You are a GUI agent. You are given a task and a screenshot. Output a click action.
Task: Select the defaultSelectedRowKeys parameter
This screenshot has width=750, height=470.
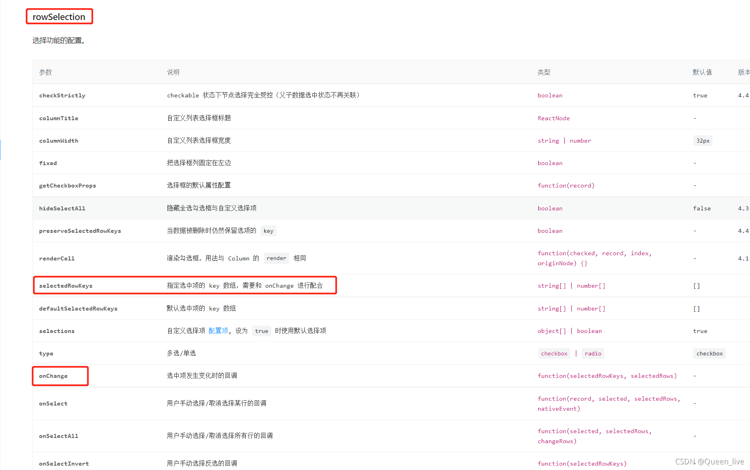click(78, 308)
